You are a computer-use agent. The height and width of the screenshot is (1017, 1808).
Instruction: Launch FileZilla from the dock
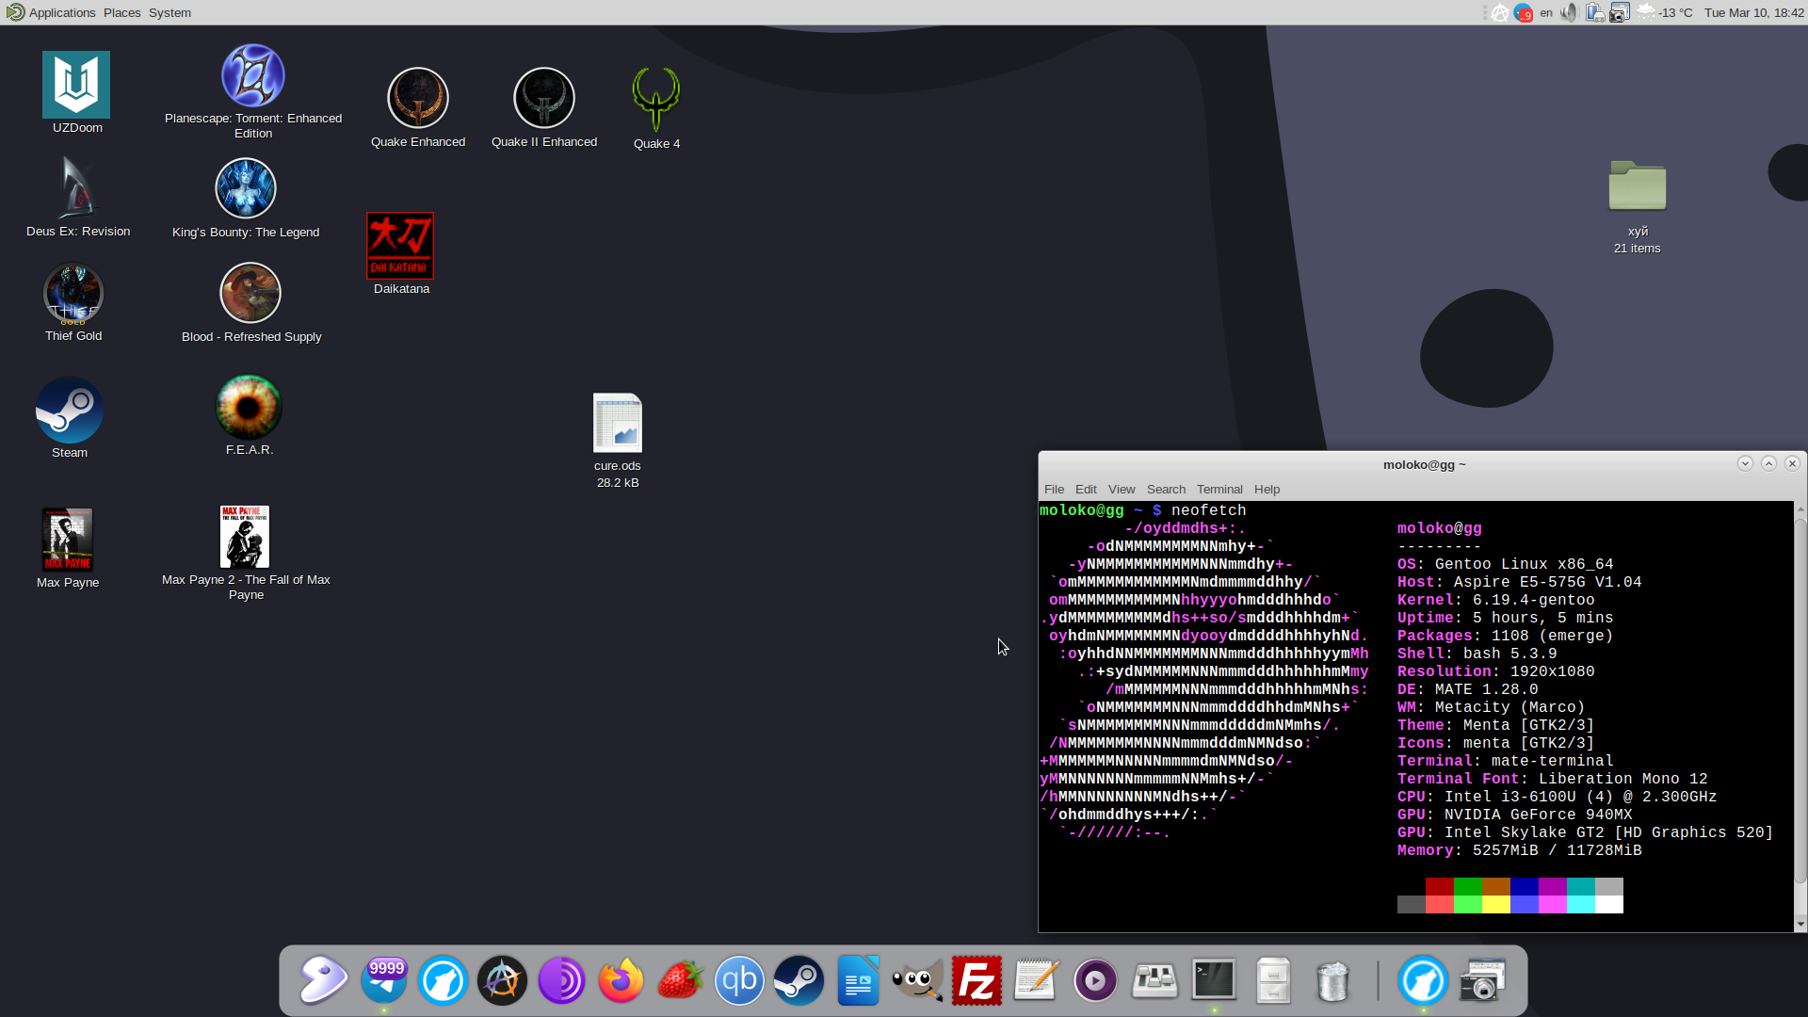click(977, 981)
